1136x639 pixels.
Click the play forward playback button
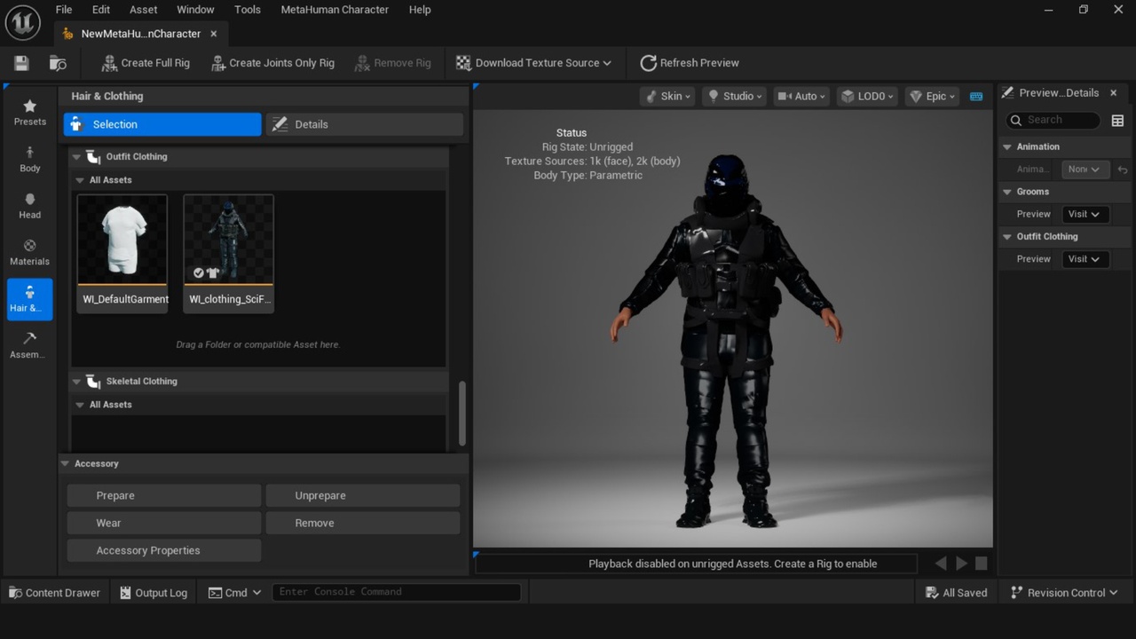[961, 564]
